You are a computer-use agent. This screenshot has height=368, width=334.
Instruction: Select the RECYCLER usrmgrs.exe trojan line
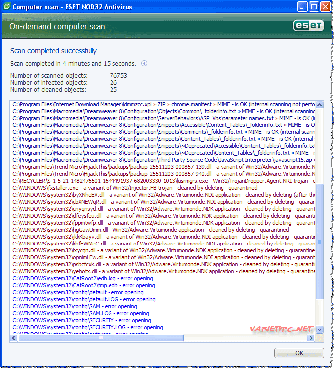[163, 181]
